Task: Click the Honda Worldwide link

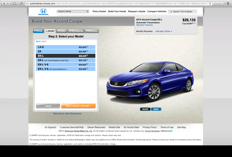Action: pyautogui.click(x=152, y=131)
